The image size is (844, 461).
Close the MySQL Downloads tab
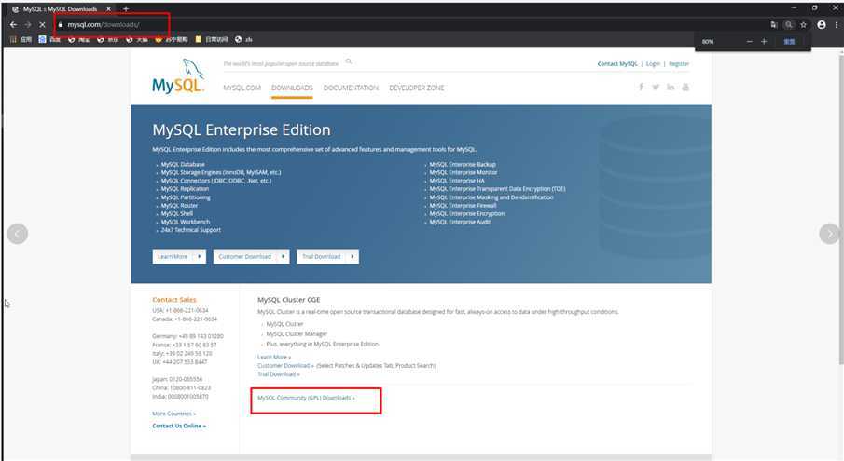tap(108, 9)
